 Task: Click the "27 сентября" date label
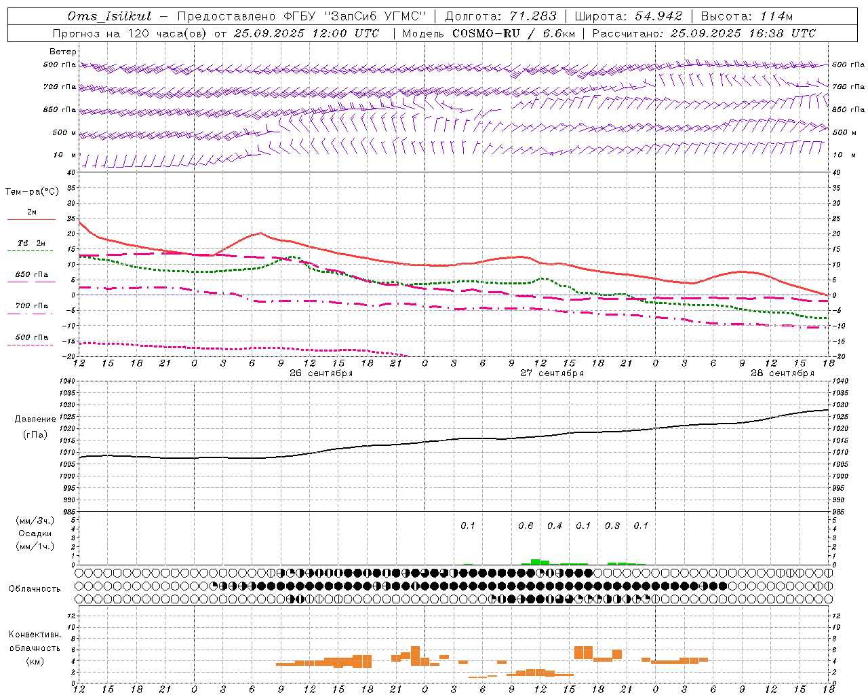pos(552,373)
